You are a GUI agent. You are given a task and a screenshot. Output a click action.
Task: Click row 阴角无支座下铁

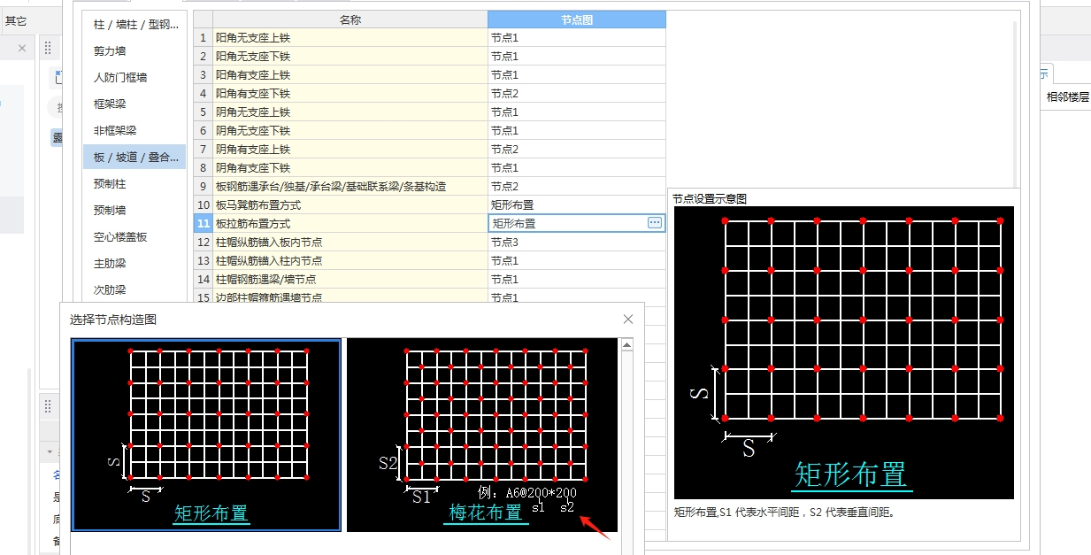tap(350, 131)
